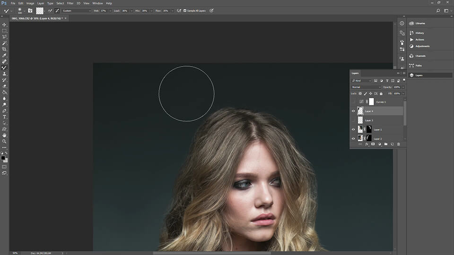Show Layer 3 visibility toggle

(353, 120)
